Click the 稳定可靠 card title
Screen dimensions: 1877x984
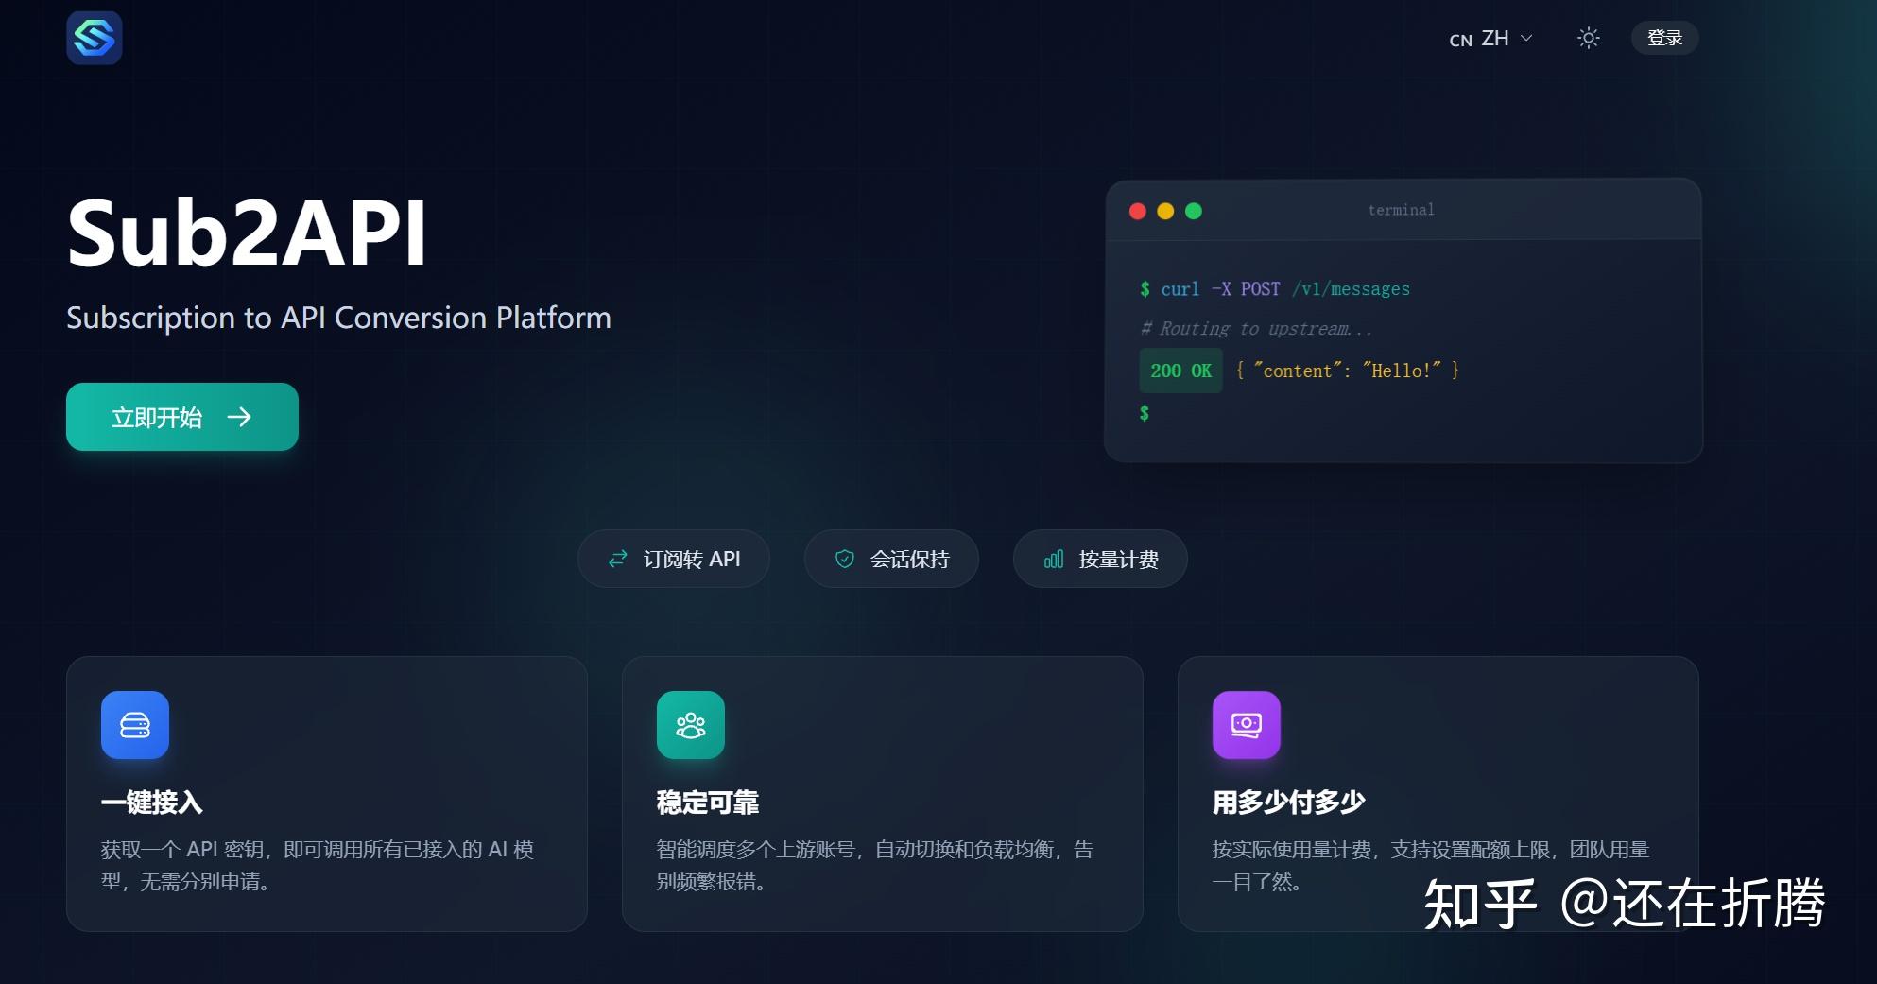tap(707, 803)
